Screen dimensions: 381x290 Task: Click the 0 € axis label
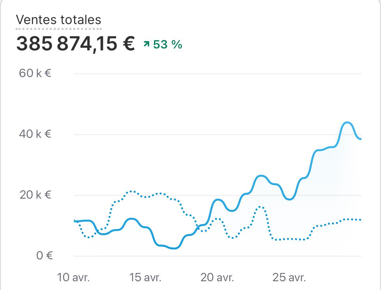tap(44, 256)
